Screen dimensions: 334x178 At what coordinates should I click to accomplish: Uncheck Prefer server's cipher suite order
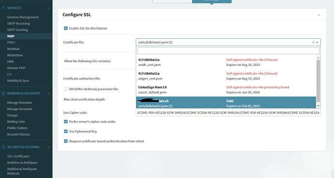(x=66, y=121)
